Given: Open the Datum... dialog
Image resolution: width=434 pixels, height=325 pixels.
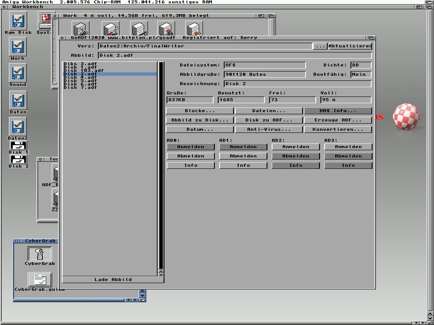Looking at the screenshot, I should pyautogui.click(x=200, y=129).
